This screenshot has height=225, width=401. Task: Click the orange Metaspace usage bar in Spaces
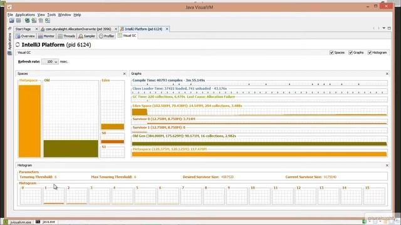29,121
